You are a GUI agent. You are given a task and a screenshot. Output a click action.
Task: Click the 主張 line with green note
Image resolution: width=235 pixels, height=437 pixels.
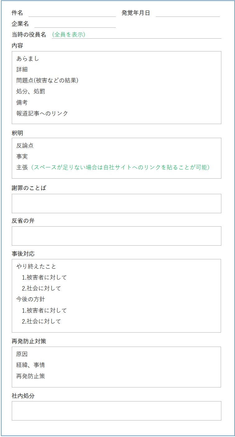(113, 167)
